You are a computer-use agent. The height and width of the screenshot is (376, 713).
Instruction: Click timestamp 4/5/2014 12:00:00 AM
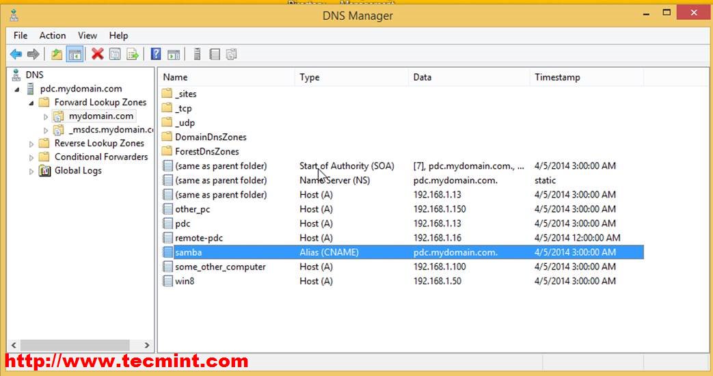[x=578, y=238]
